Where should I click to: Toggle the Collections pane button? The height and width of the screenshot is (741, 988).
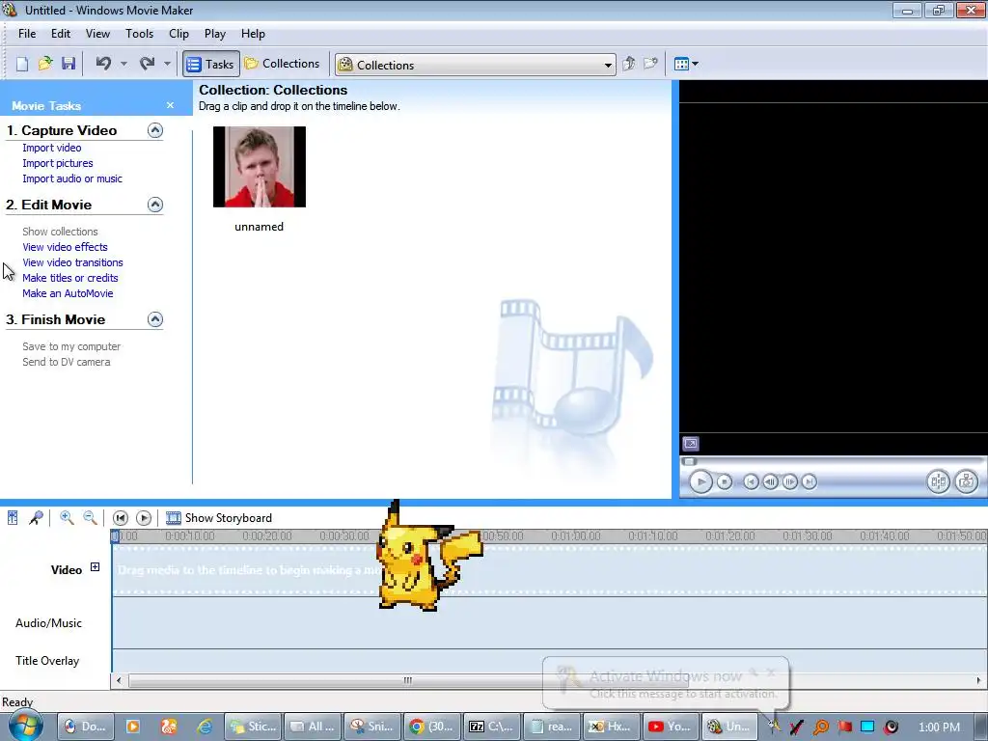pos(283,64)
